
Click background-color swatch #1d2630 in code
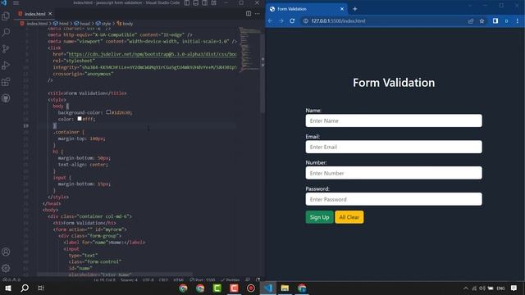[108, 112]
